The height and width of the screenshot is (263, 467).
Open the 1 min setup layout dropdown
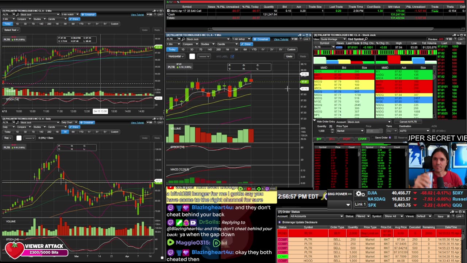241,39
